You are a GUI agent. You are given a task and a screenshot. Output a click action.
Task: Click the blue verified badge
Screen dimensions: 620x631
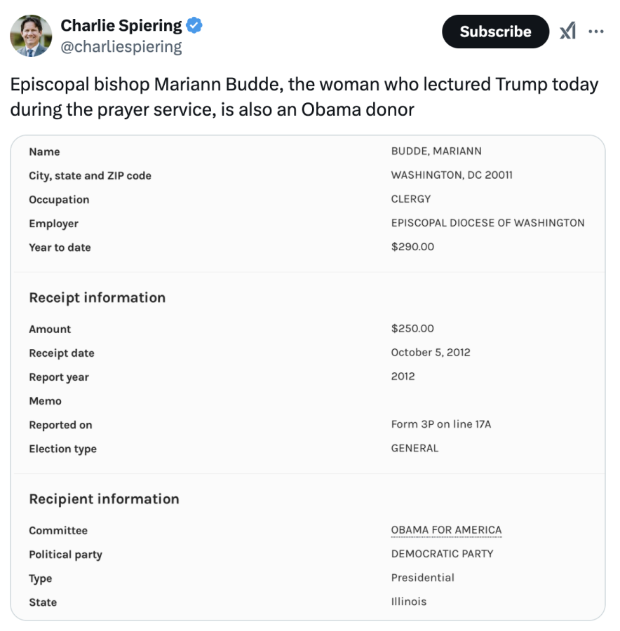(194, 26)
